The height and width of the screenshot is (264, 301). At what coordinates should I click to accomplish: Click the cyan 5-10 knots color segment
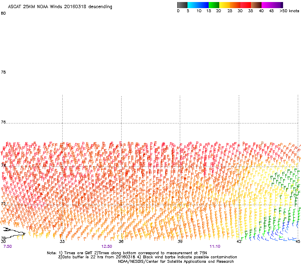pos(192,5)
